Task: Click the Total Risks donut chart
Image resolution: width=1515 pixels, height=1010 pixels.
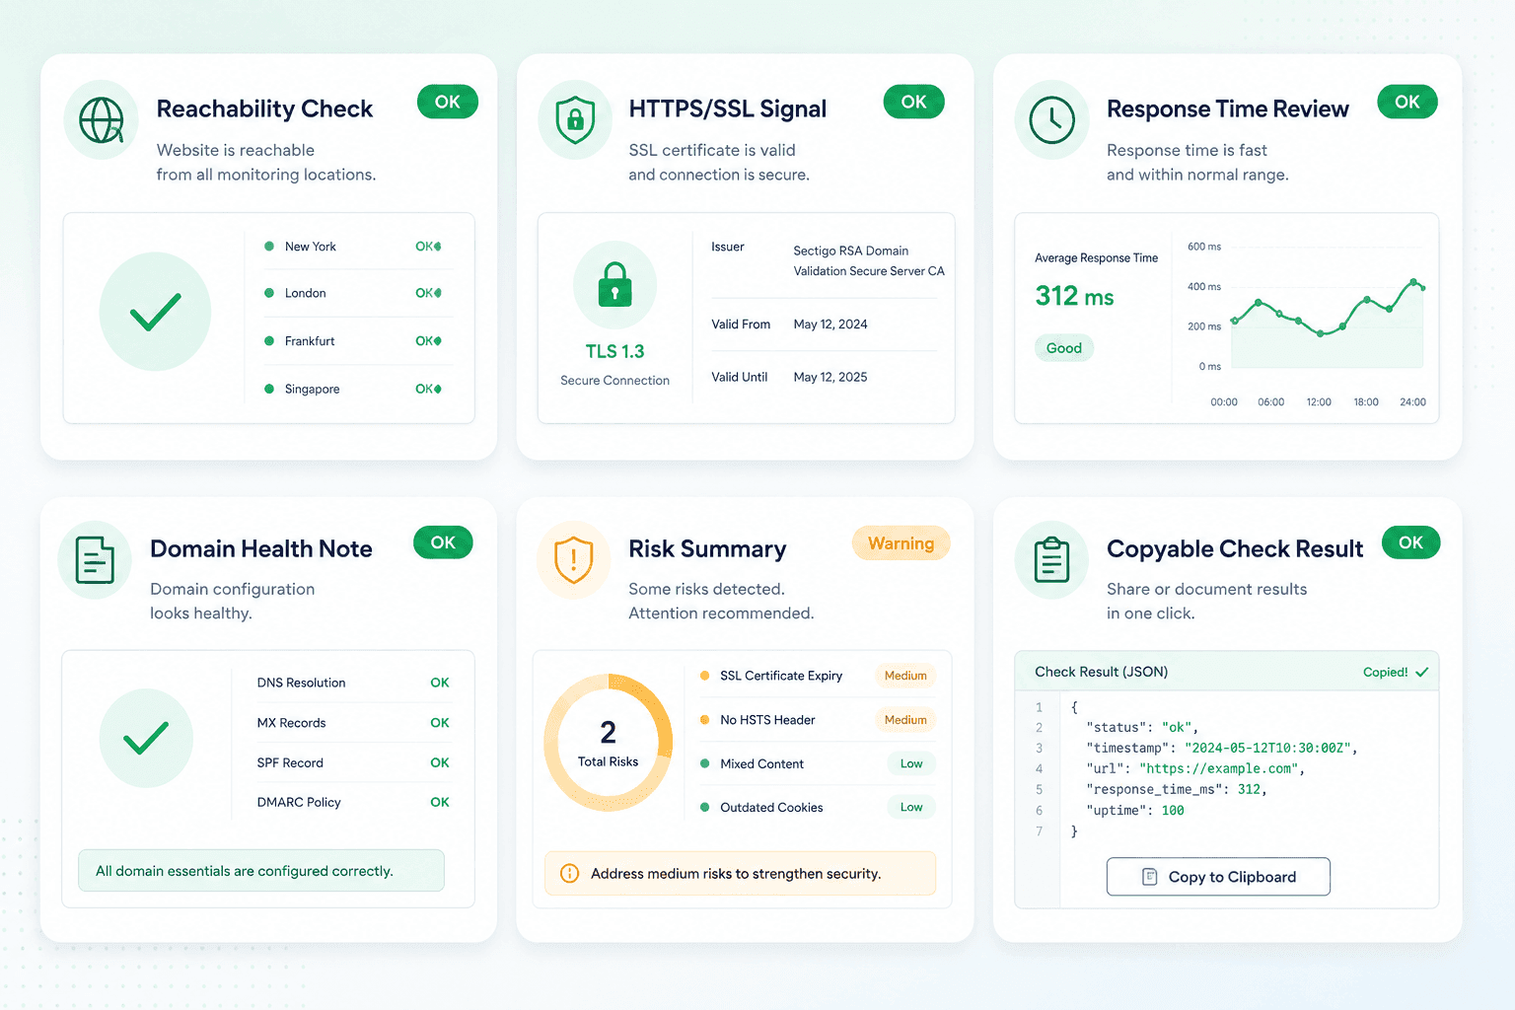Action: [609, 743]
